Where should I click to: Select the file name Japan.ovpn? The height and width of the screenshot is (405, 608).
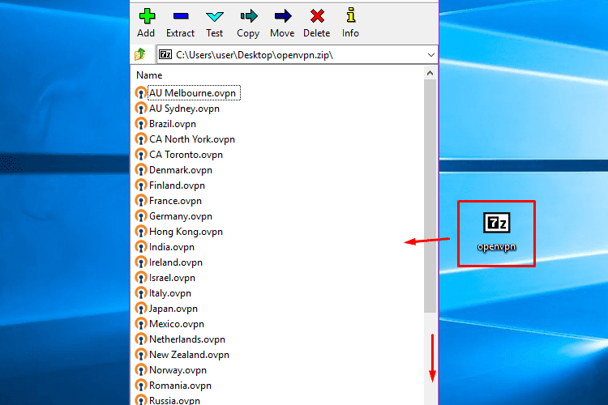173,309
